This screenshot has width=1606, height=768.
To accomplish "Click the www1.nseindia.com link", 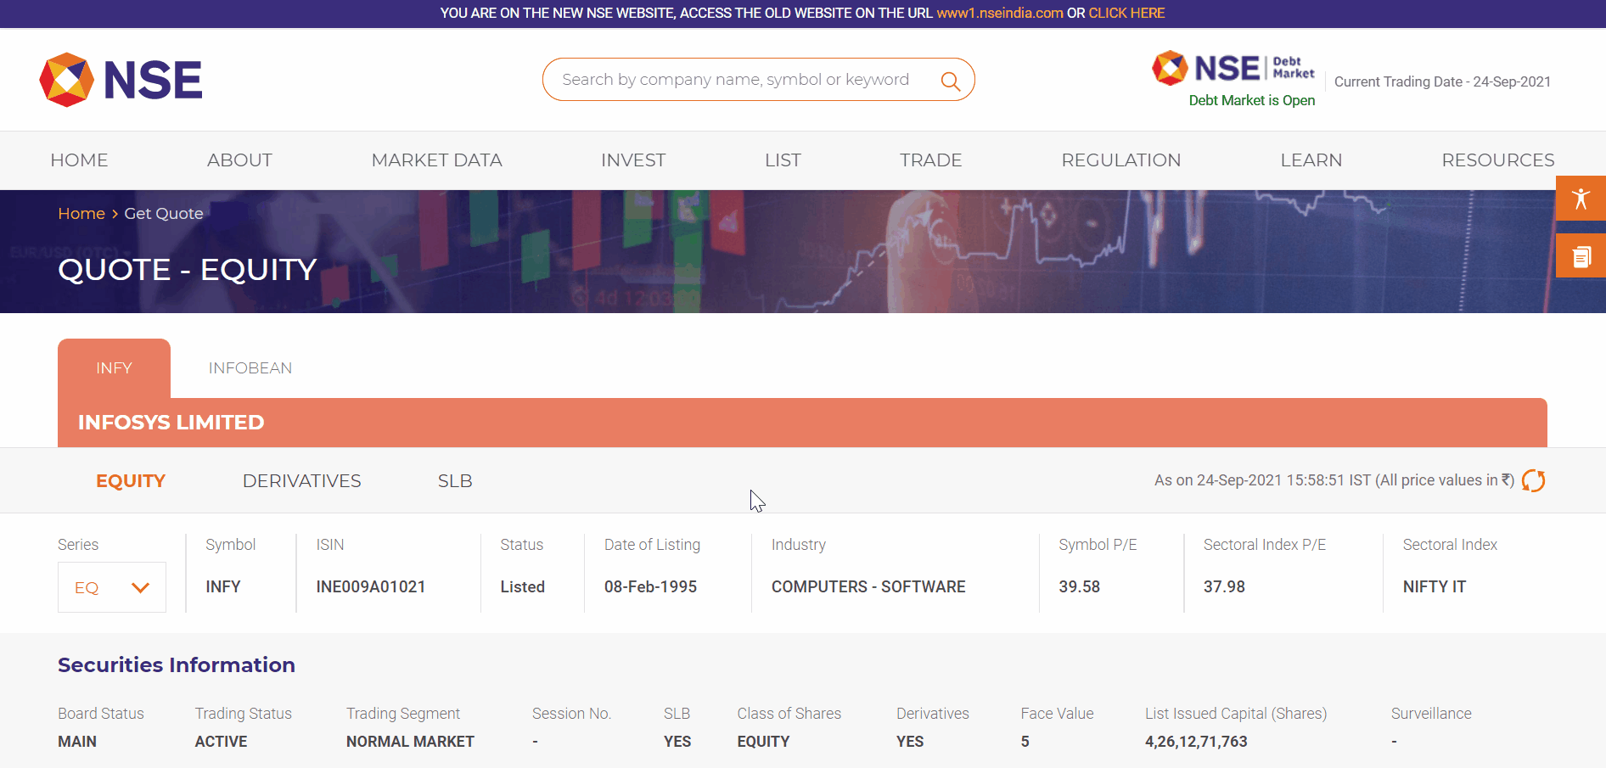I will point(999,14).
